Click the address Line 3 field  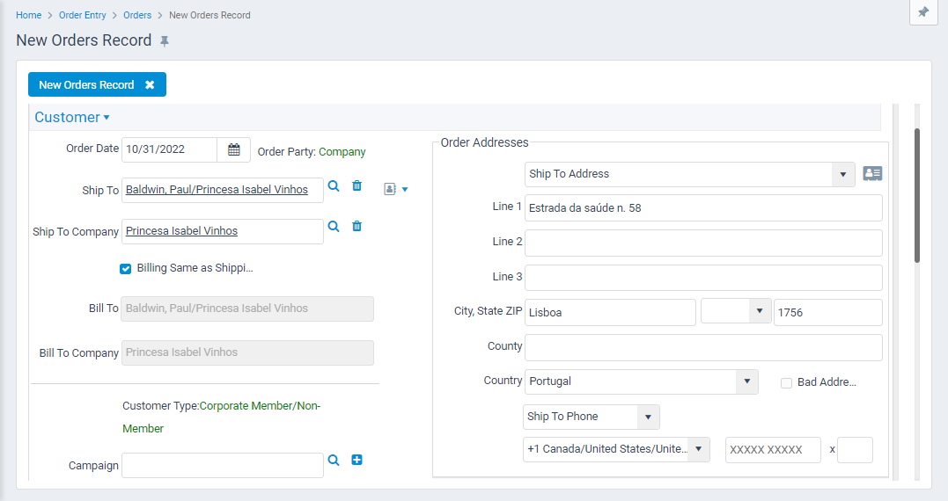(x=703, y=278)
